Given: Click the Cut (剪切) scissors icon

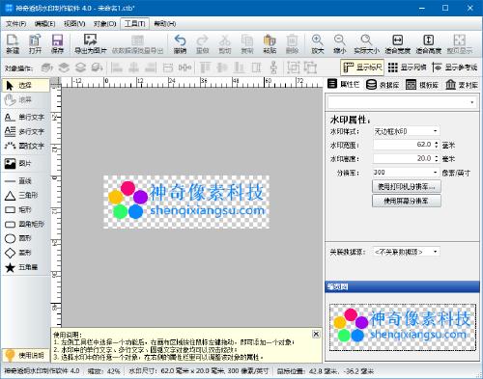Looking at the screenshot, I should [x=225, y=43].
